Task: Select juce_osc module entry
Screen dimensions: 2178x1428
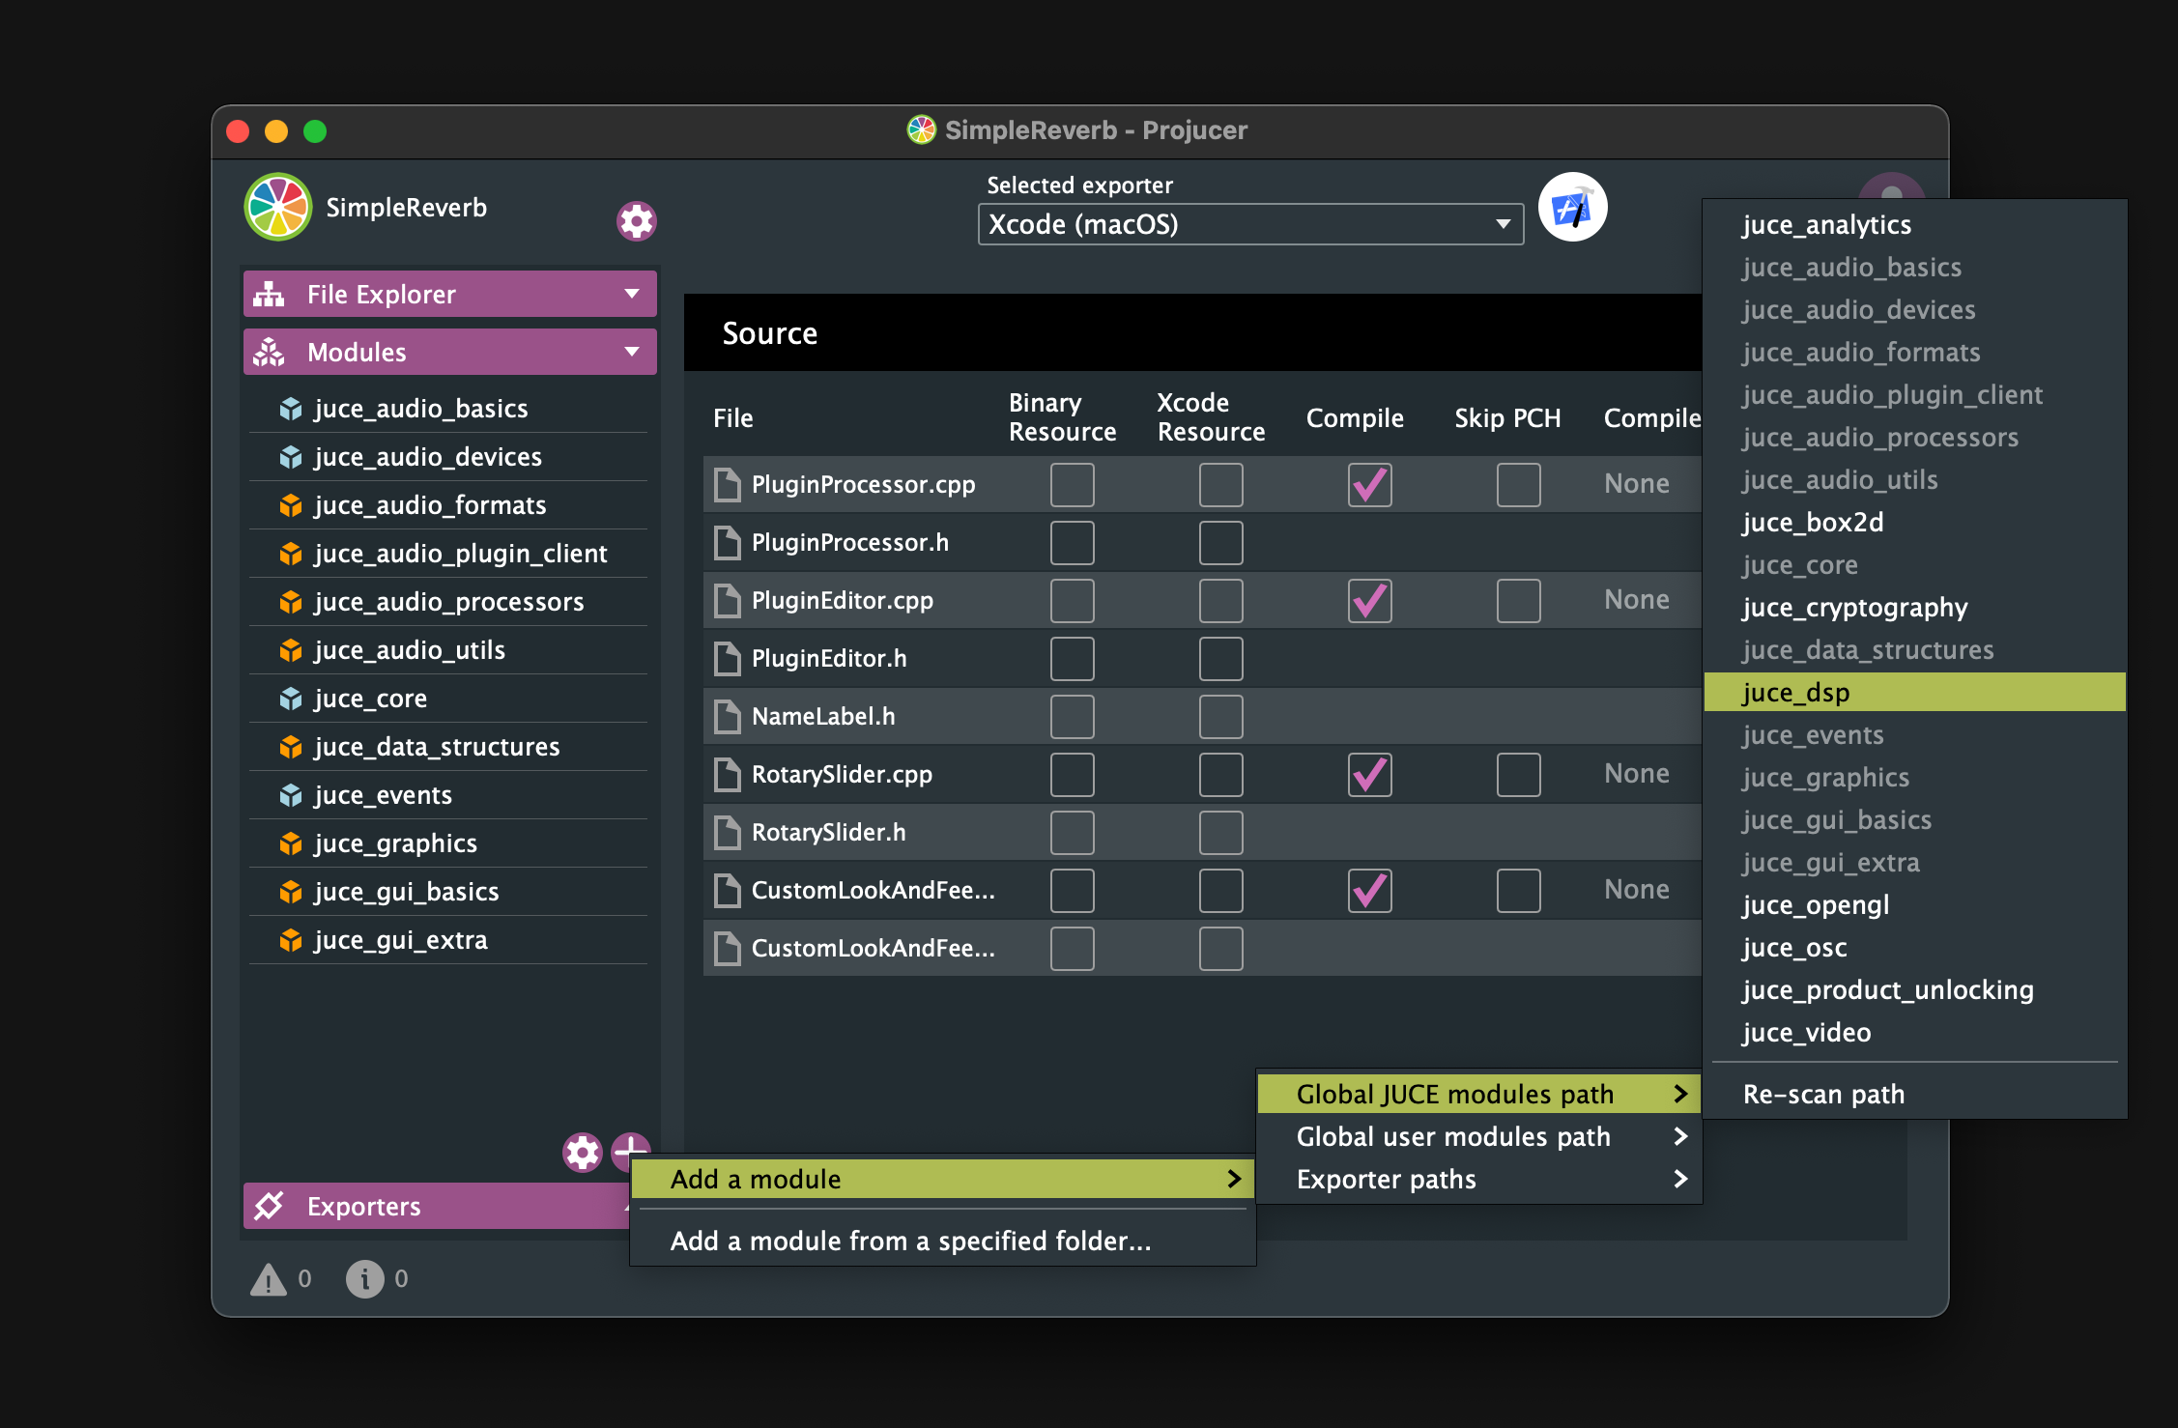Action: [1914, 947]
